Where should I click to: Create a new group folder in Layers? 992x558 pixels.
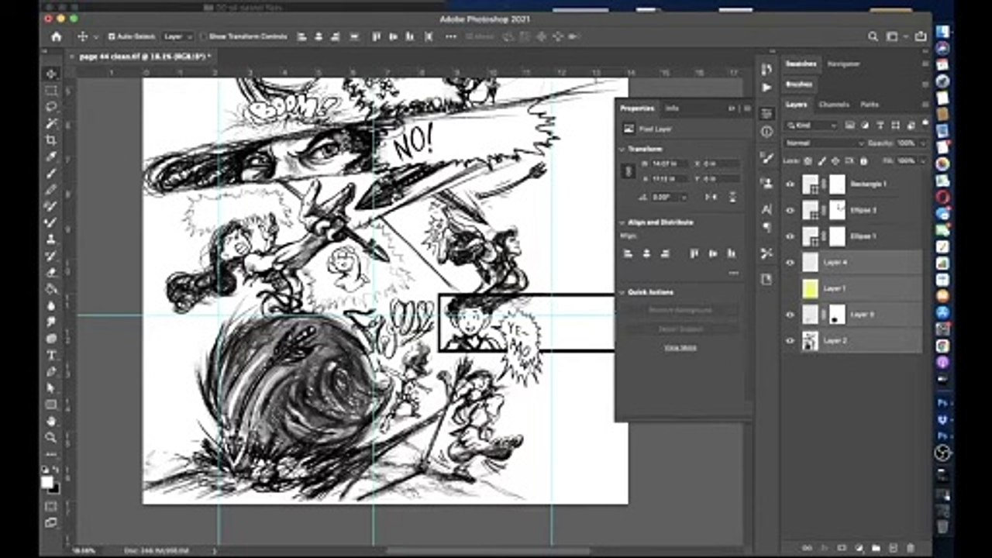(876, 548)
